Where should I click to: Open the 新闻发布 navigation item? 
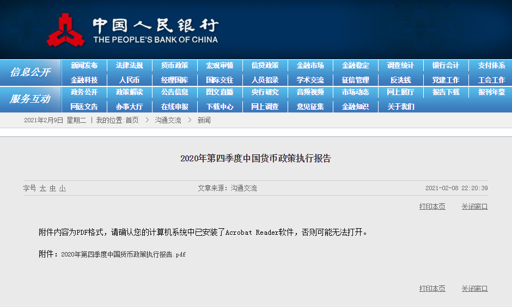pos(84,65)
